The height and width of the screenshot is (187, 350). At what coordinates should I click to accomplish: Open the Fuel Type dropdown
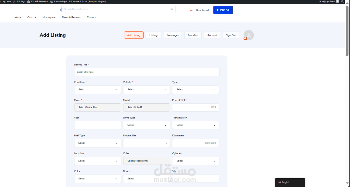[x=98, y=143]
